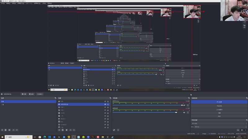Open scene filters from the Scenes toolbar

10,130
